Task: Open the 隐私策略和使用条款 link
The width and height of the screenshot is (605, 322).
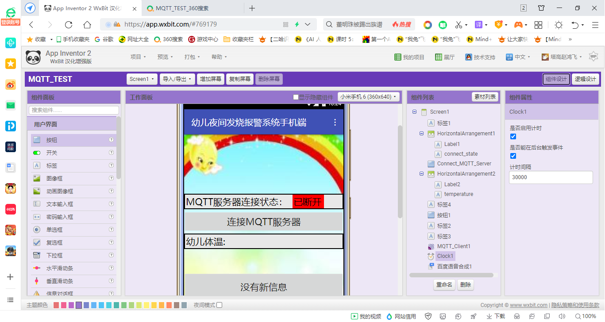Action: click(x=575, y=305)
